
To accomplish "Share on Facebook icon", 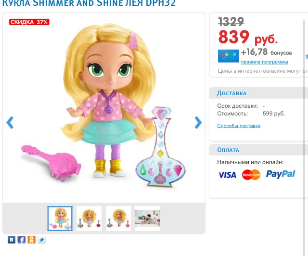I will point(21,239).
